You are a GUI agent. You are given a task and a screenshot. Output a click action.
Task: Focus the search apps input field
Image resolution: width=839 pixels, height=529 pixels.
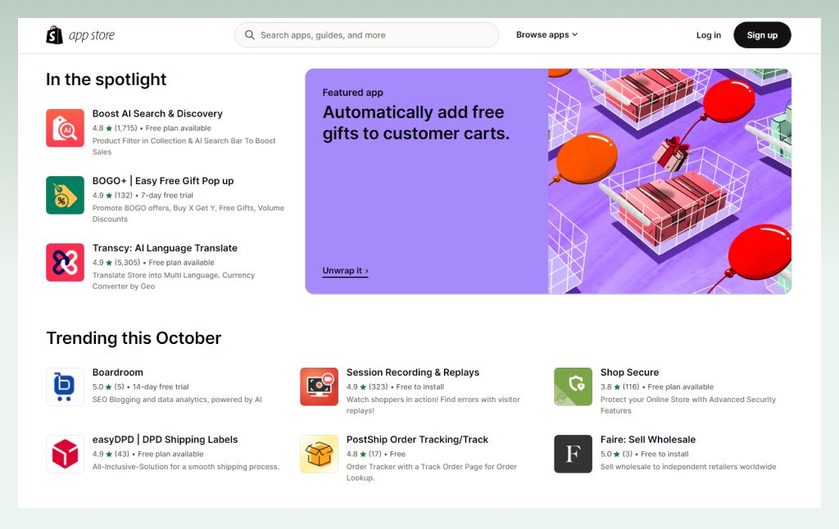366,34
